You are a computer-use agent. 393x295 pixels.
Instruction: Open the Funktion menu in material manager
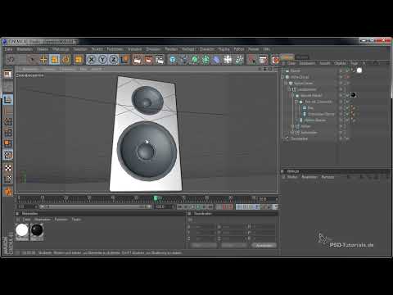61,220
